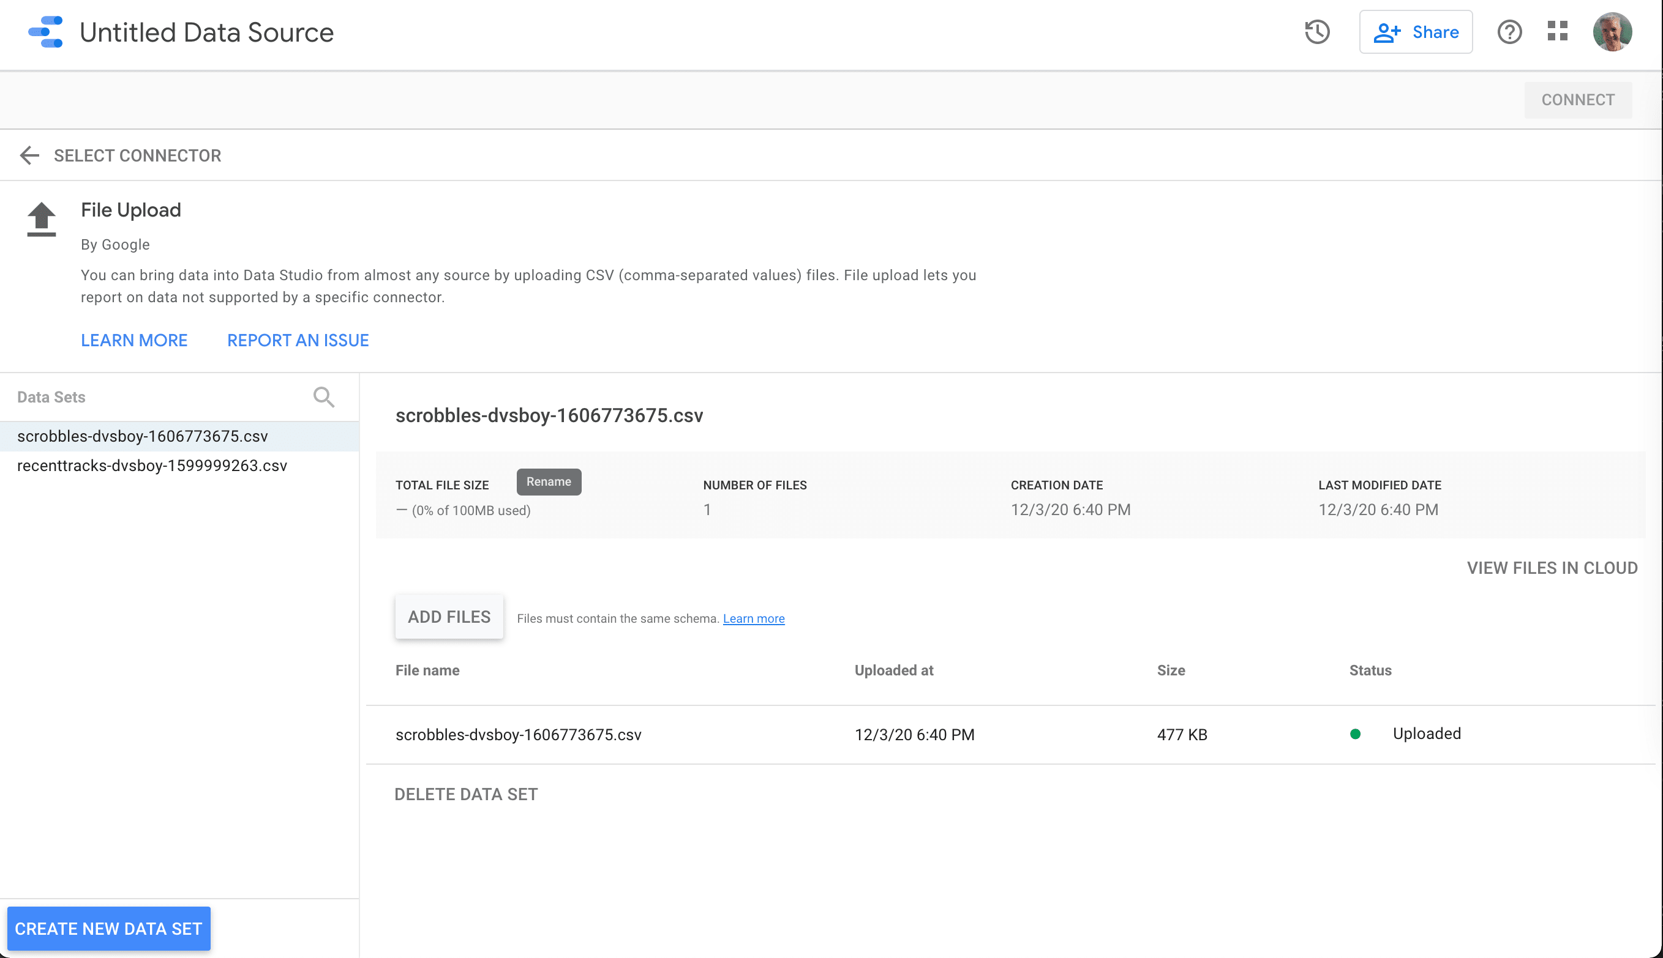The image size is (1663, 958).
Task: Click VIEW FILES IN CLOUD
Action: point(1552,568)
